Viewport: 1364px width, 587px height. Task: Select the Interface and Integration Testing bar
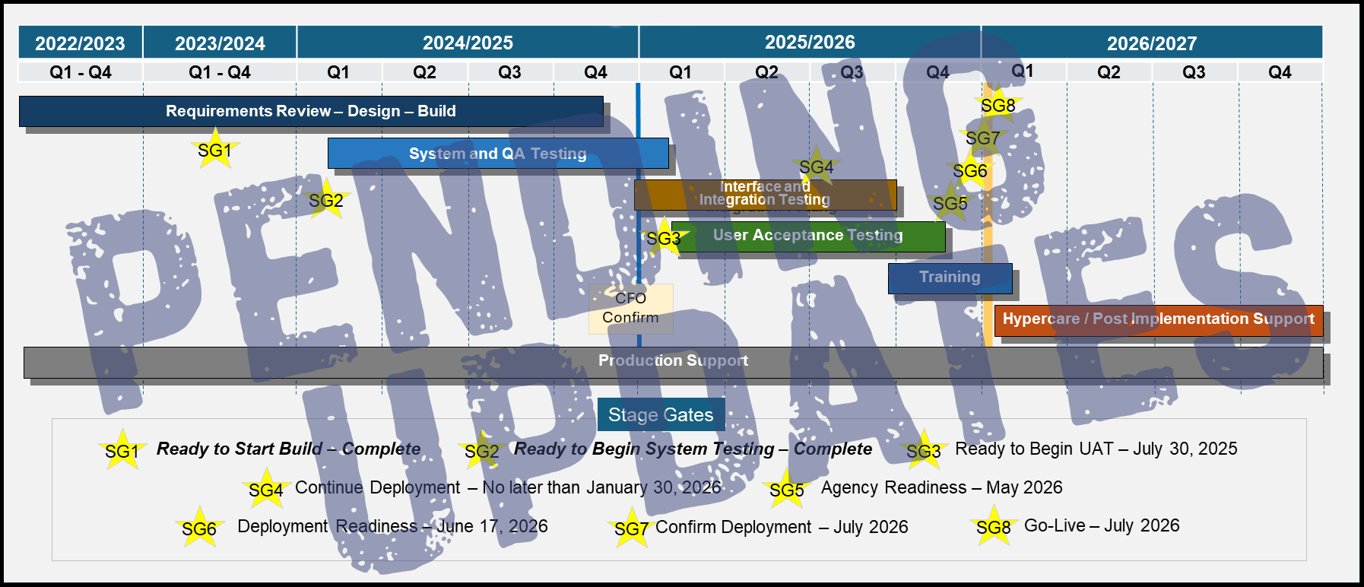click(x=765, y=194)
